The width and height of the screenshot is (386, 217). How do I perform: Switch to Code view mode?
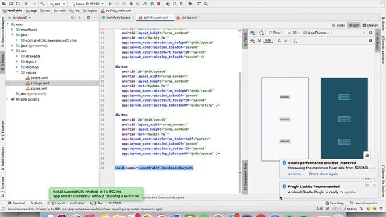[338, 25]
